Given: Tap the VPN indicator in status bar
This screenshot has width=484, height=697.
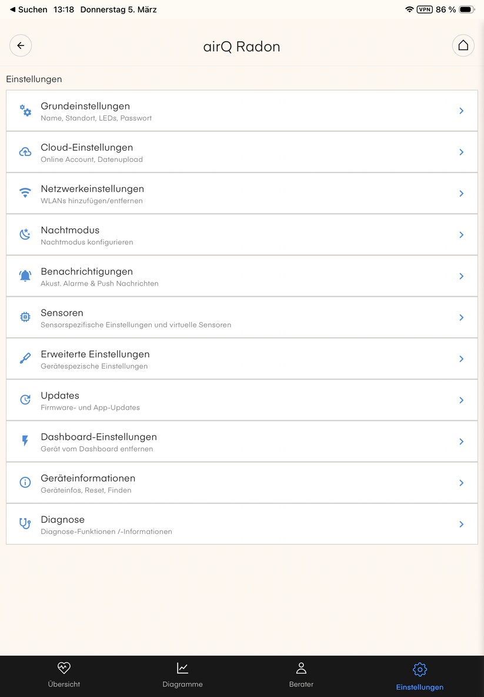Looking at the screenshot, I should pyautogui.click(x=425, y=9).
